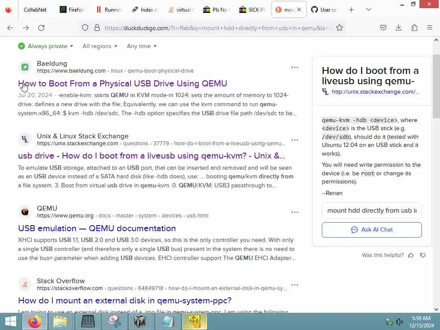Open the Extensions puzzle icon

point(414,27)
